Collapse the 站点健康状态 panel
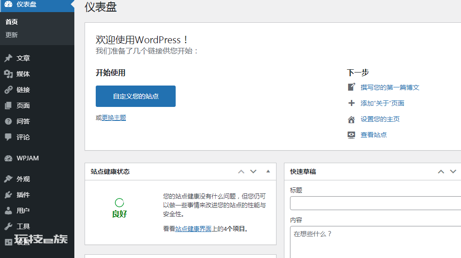Screen dimensions: 461x258 [268, 171]
